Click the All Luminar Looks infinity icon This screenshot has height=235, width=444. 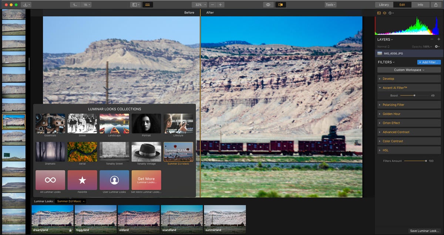[x=50, y=180]
